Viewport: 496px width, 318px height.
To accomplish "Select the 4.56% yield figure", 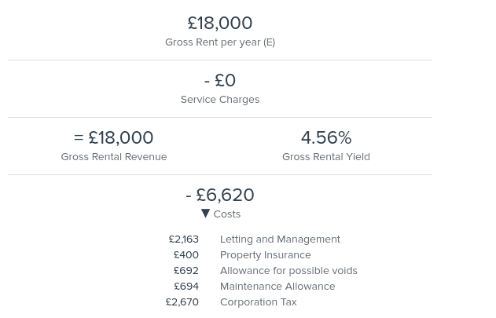I will (326, 137).
